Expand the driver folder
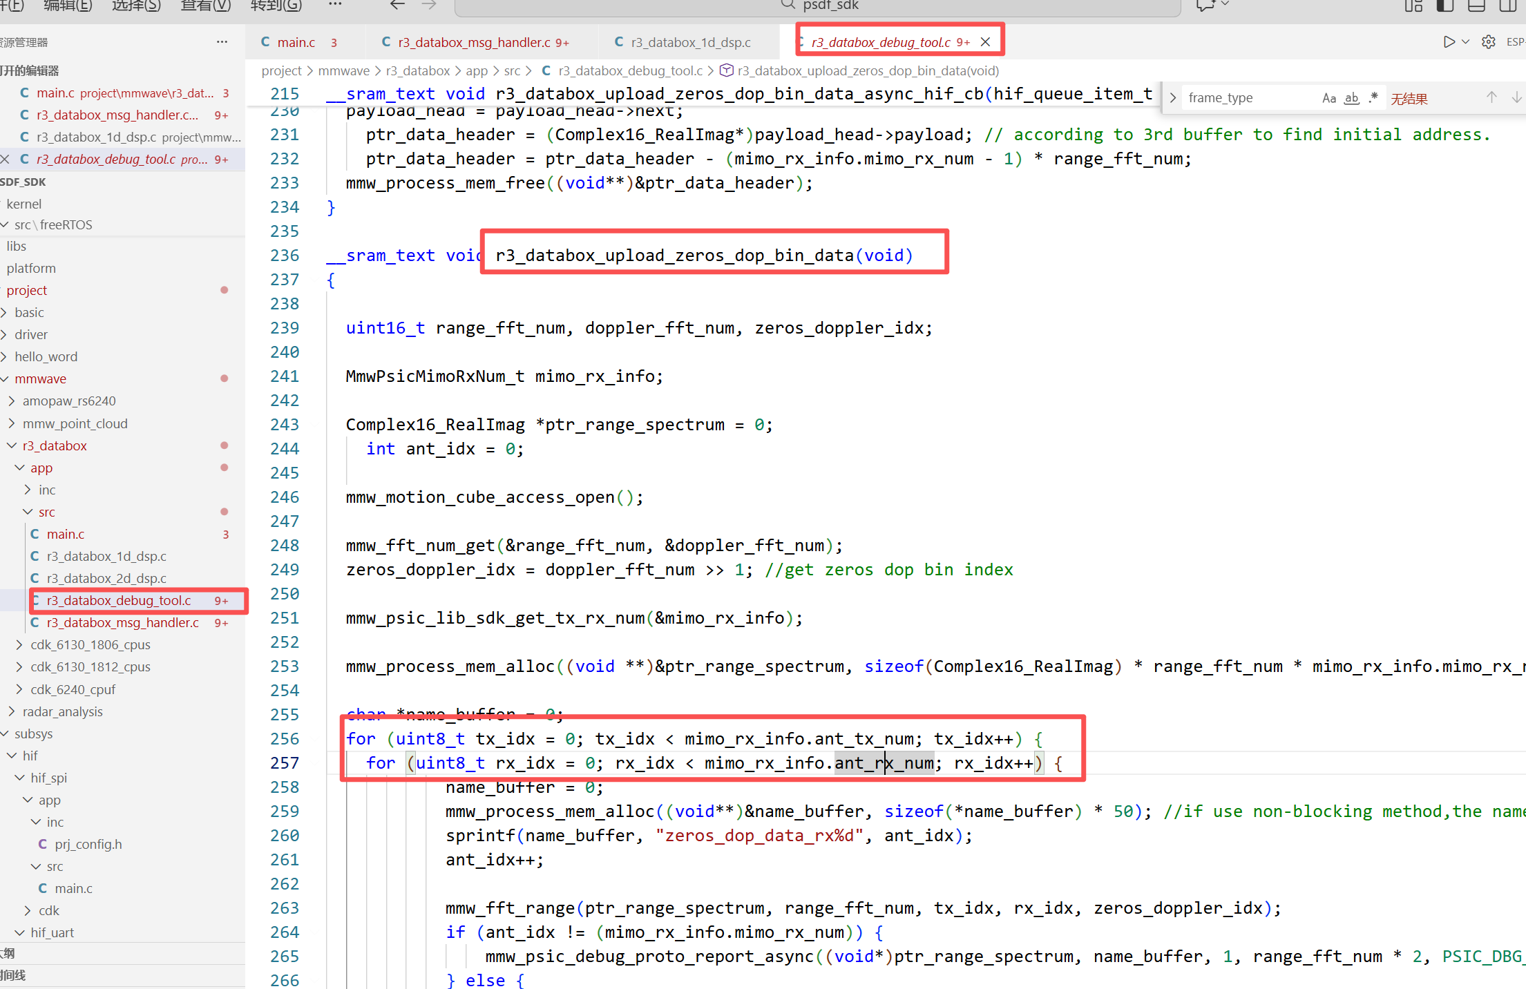The height and width of the screenshot is (989, 1526). point(6,335)
